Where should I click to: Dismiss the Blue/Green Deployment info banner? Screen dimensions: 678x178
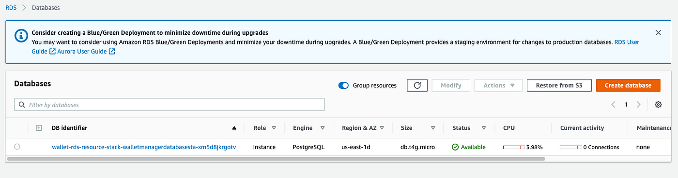(658, 33)
